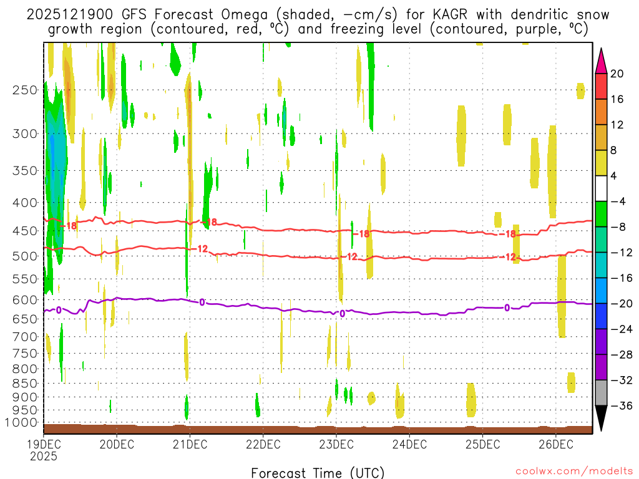Viewport: 639px width, 479px height.
Task: Click the 350 pressure level label
Action: 25,171
